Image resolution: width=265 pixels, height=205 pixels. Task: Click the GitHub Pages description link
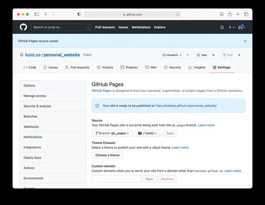(x=101, y=91)
